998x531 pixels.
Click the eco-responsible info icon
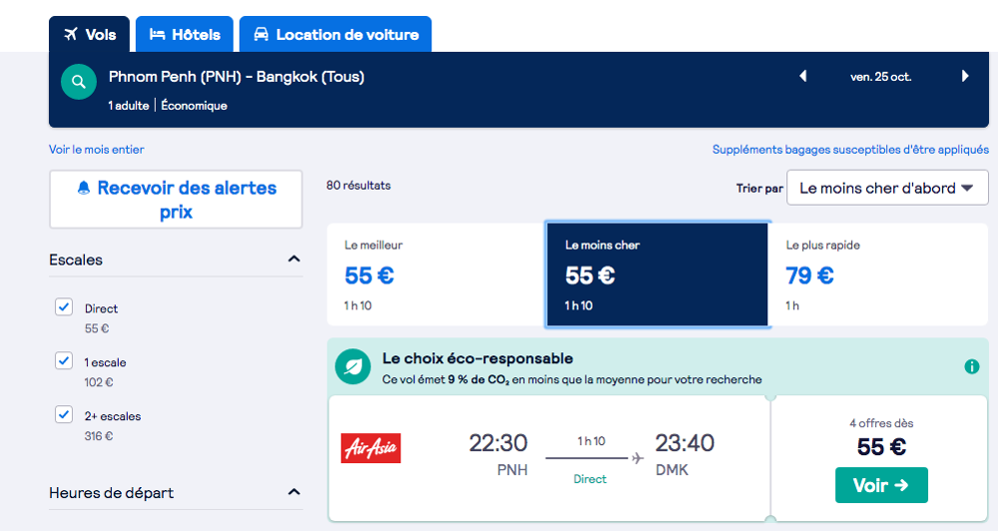(971, 366)
